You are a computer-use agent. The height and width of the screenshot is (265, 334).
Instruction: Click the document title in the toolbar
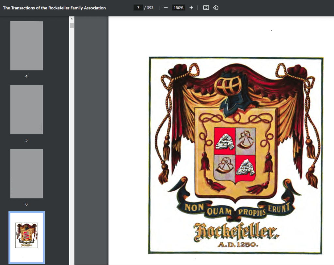pyautogui.click(x=54, y=8)
